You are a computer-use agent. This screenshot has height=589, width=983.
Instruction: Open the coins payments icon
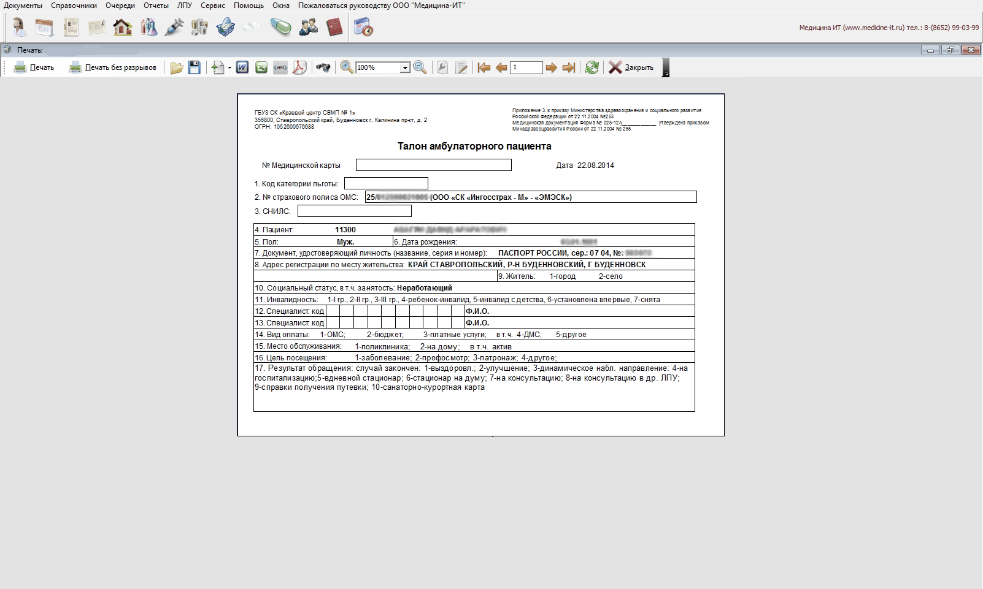(x=199, y=27)
